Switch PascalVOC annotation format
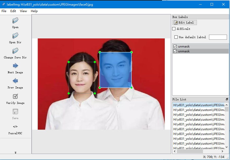 (x=15, y=127)
